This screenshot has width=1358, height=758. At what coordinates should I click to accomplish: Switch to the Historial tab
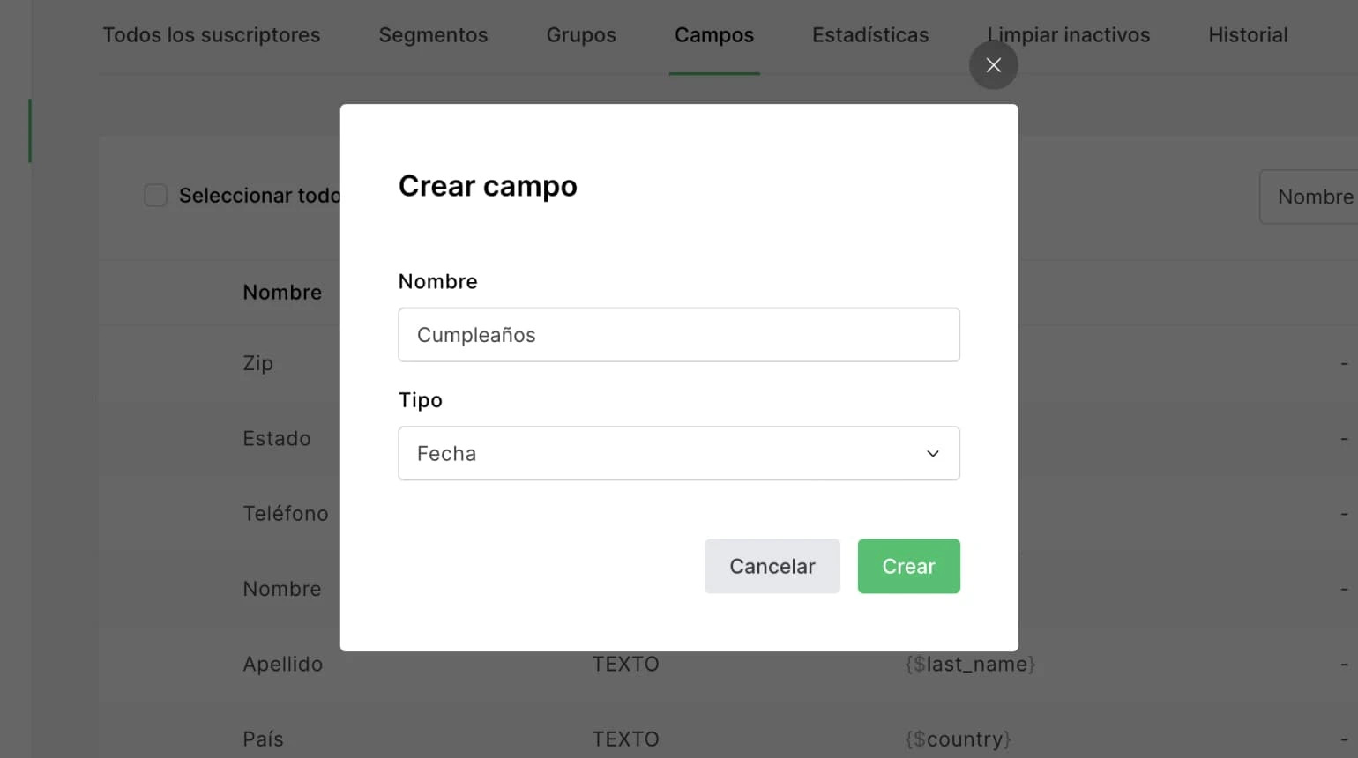1248,35
